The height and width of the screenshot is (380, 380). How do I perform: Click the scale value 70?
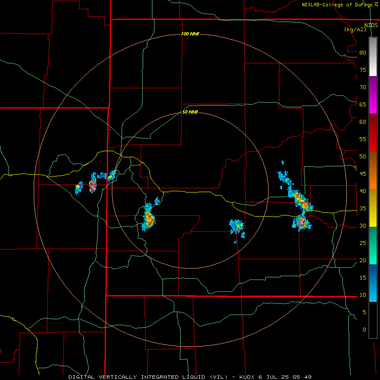(x=363, y=87)
